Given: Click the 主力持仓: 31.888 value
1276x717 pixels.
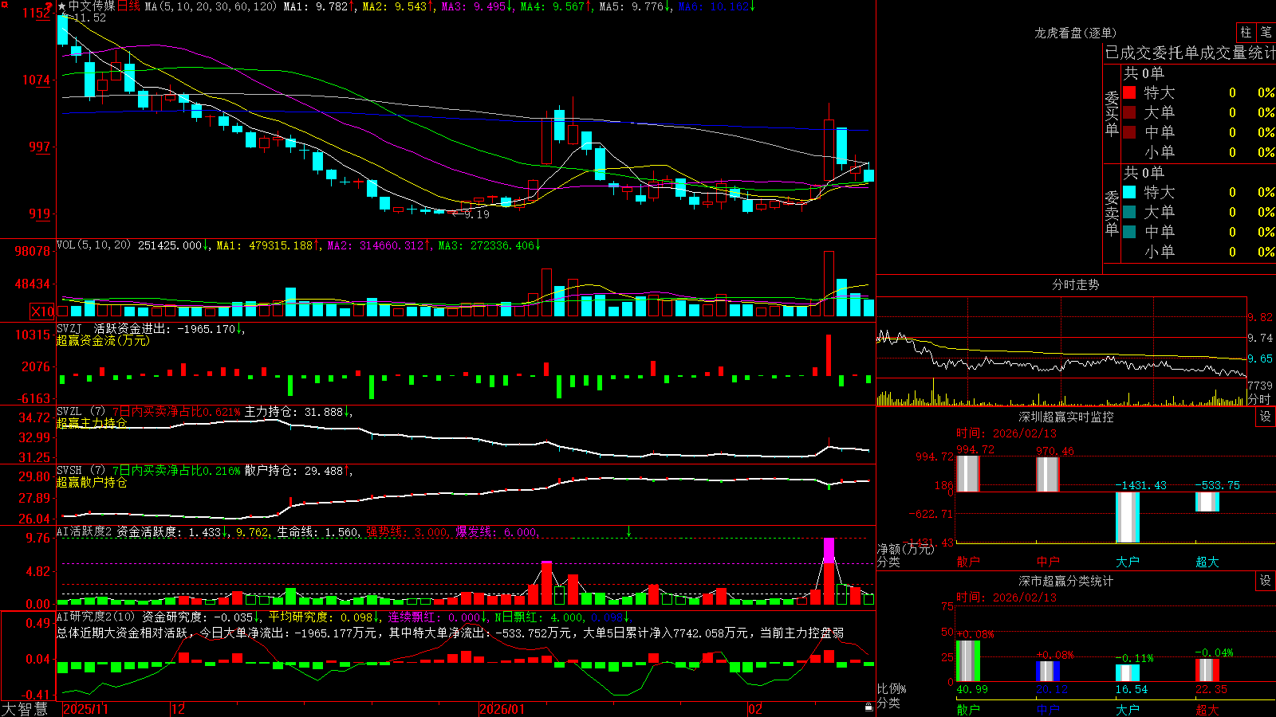Looking at the screenshot, I should [293, 412].
